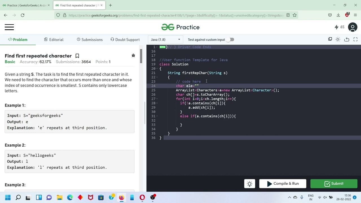This screenshot has height=203, width=361.
Task: Click the Compile & Run button
Action: (x=283, y=184)
